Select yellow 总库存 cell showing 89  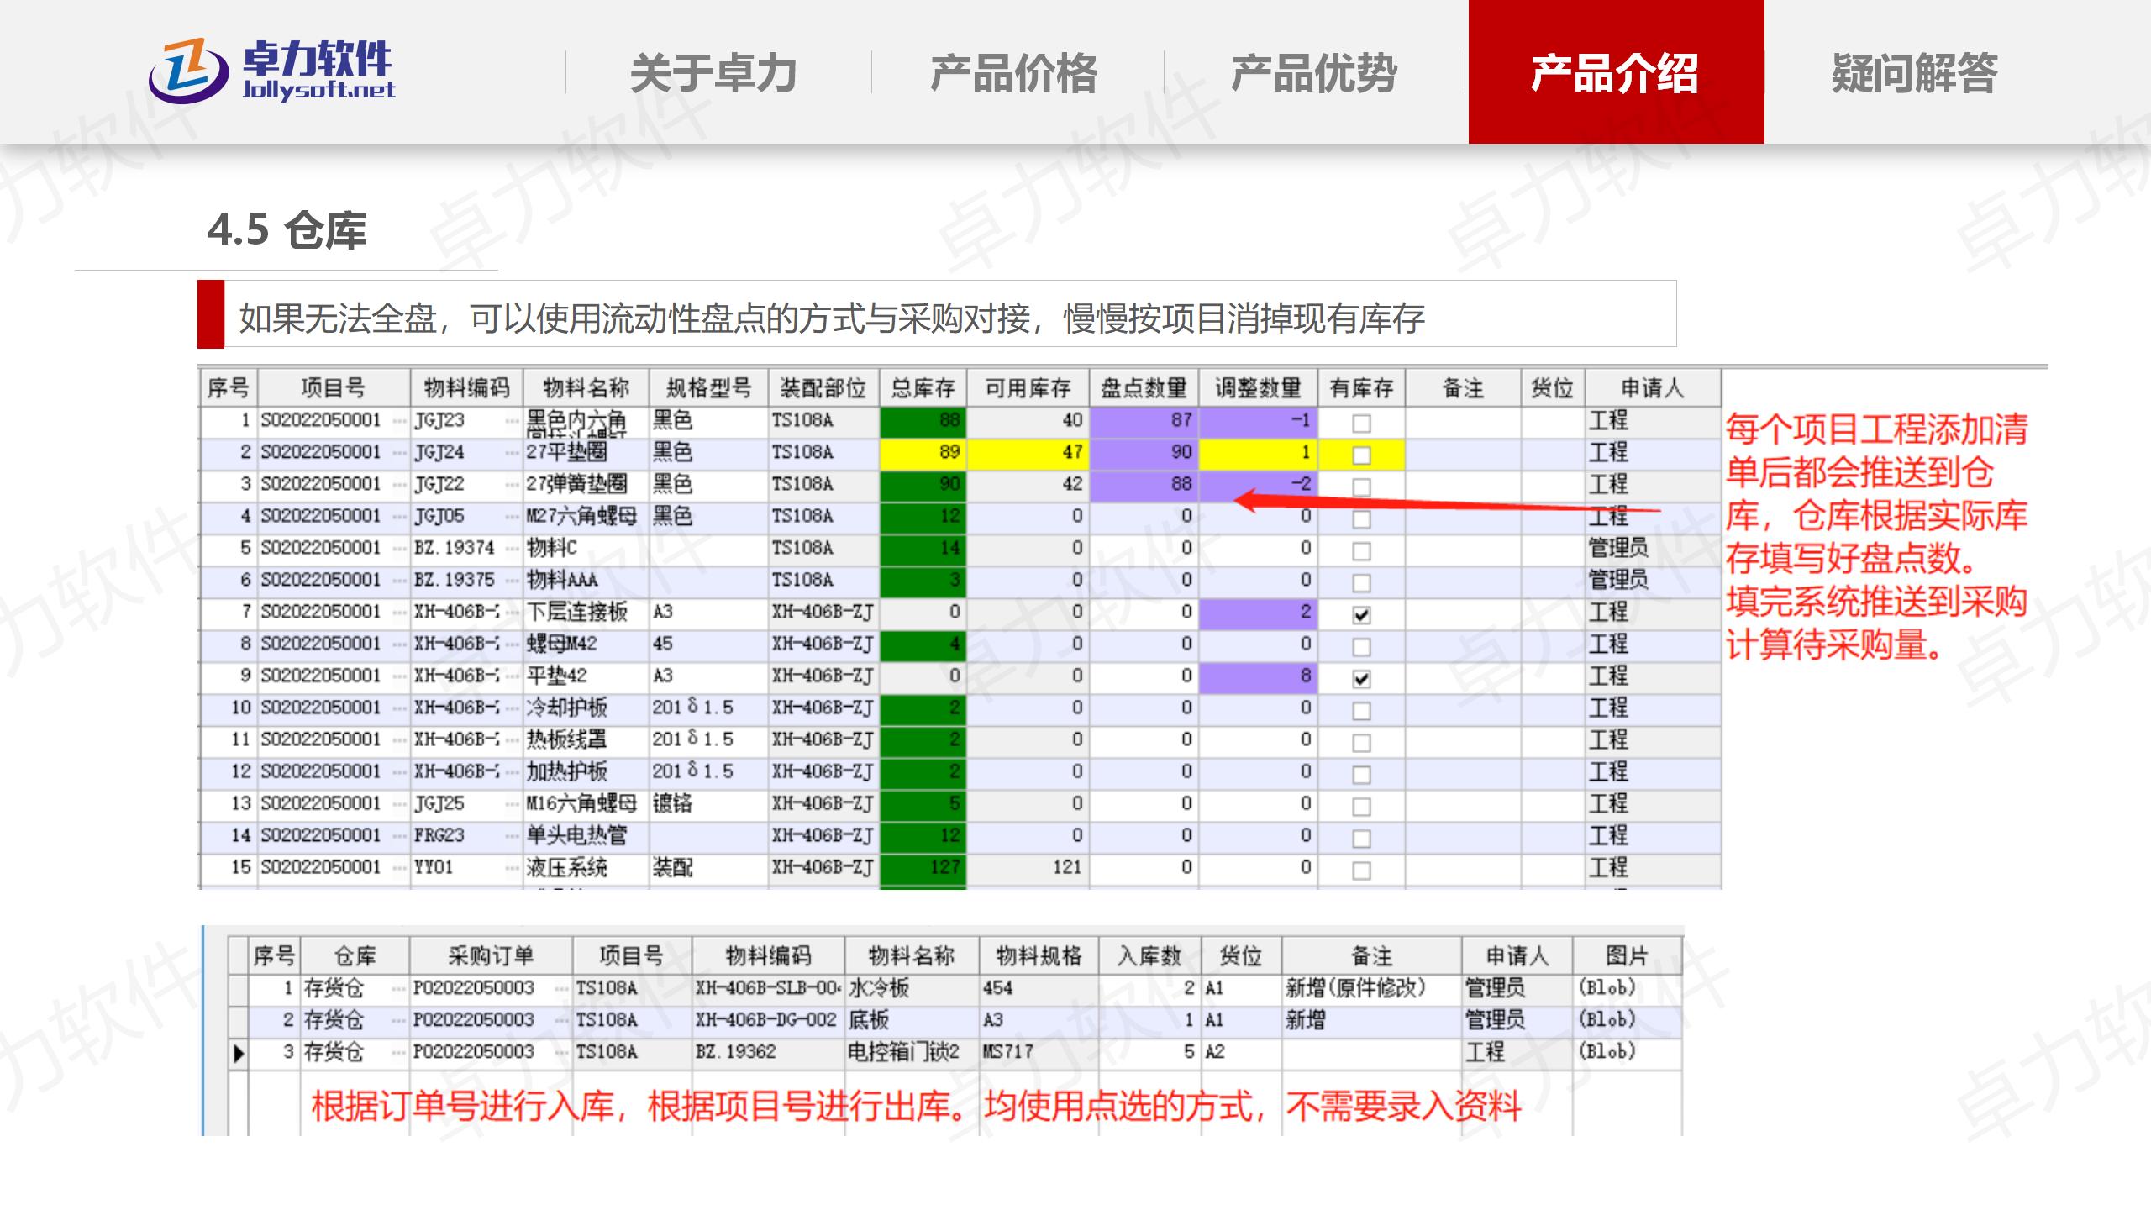click(x=923, y=453)
